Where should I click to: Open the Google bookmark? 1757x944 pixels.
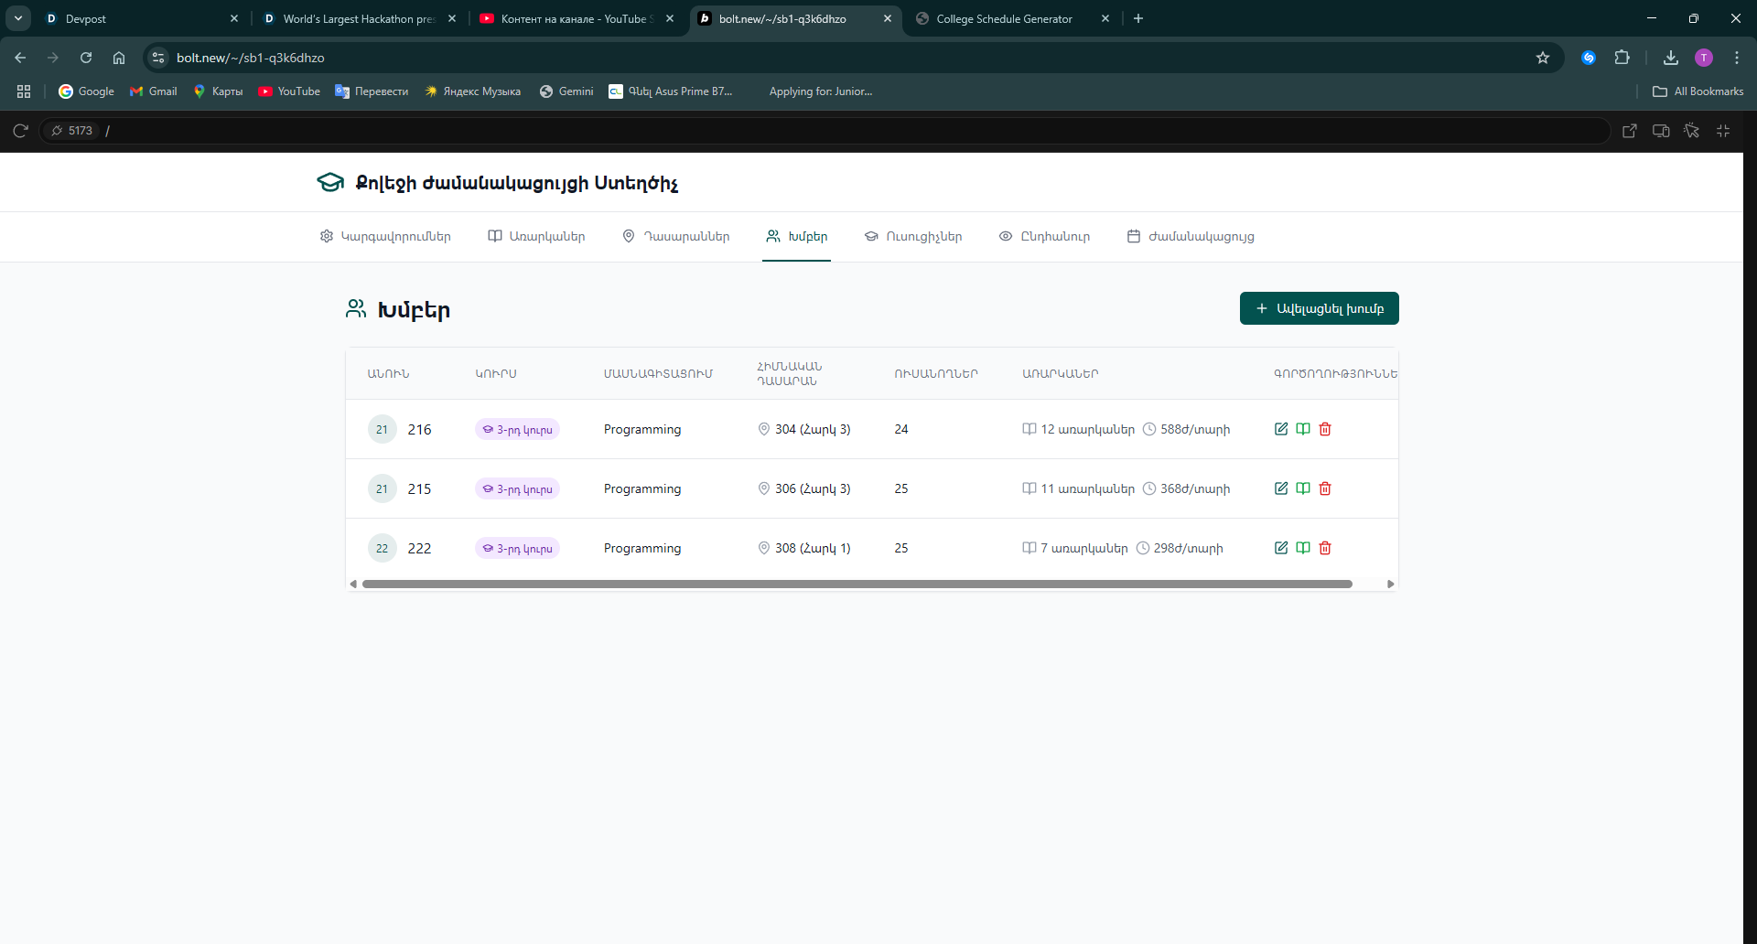[x=87, y=91]
